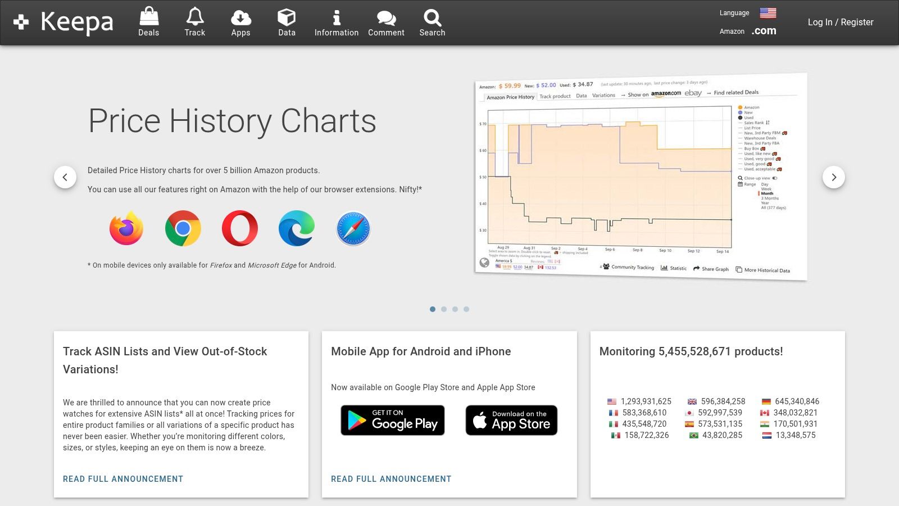Click the US flag product count
Screen dimensions: 899x506
(x=639, y=401)
